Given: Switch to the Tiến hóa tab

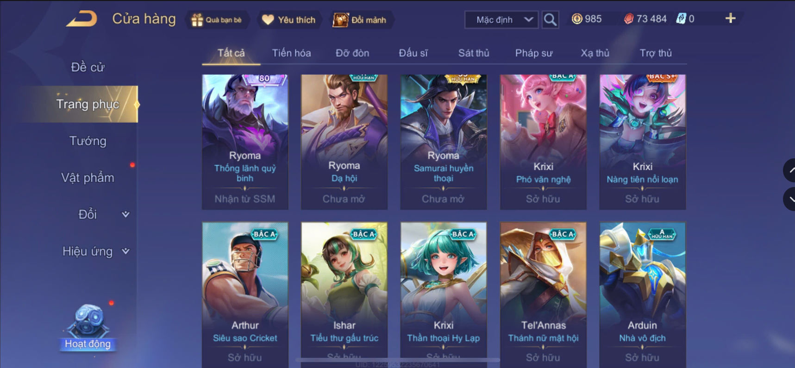Looking at the screenshot, I should coord(291,53).
